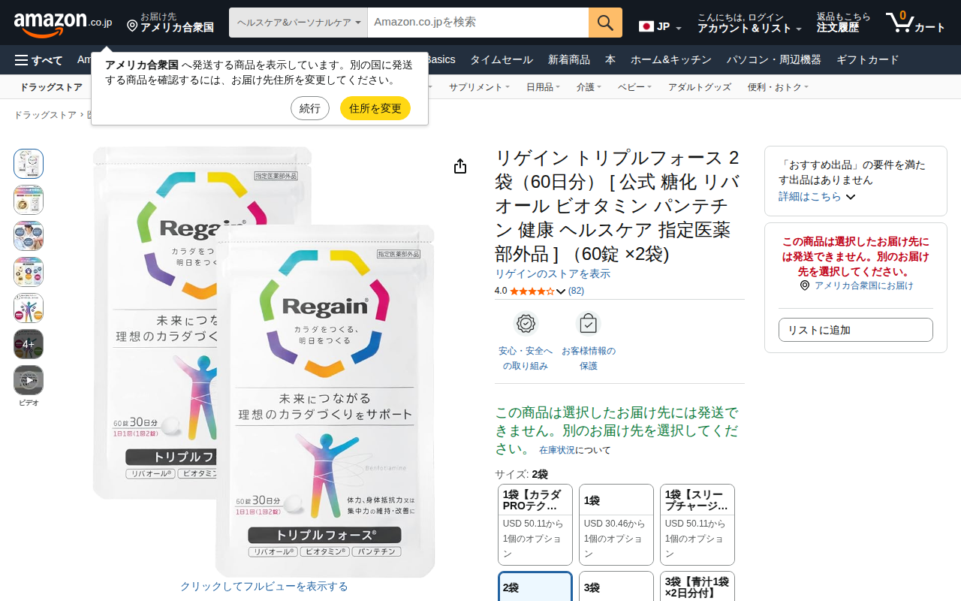961x601 pixels.
Task: Click the 4.0 rating number
Action: [x=501, y=291]
